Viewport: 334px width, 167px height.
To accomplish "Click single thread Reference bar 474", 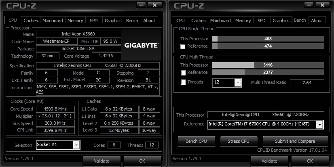I will click(268, 46).
